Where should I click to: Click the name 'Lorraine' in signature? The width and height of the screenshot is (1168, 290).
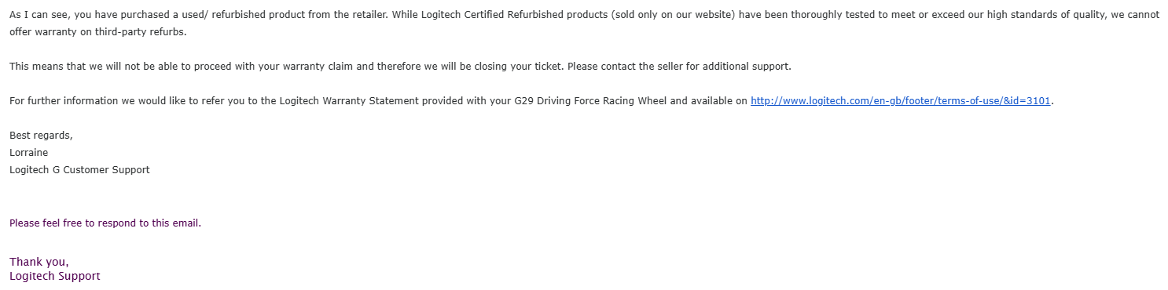click(x=29, y=153)
